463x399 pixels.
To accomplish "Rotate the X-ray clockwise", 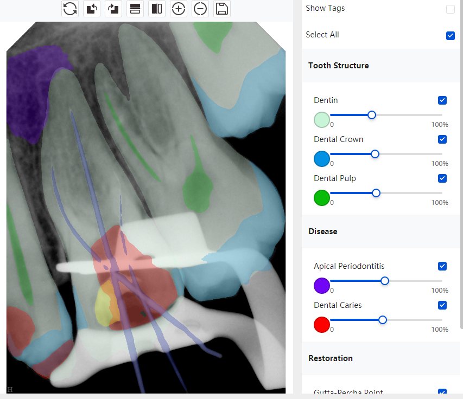I will (113, 9).
